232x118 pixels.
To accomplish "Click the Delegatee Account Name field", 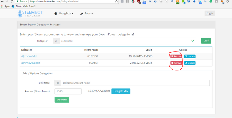I will click(135, 83).
